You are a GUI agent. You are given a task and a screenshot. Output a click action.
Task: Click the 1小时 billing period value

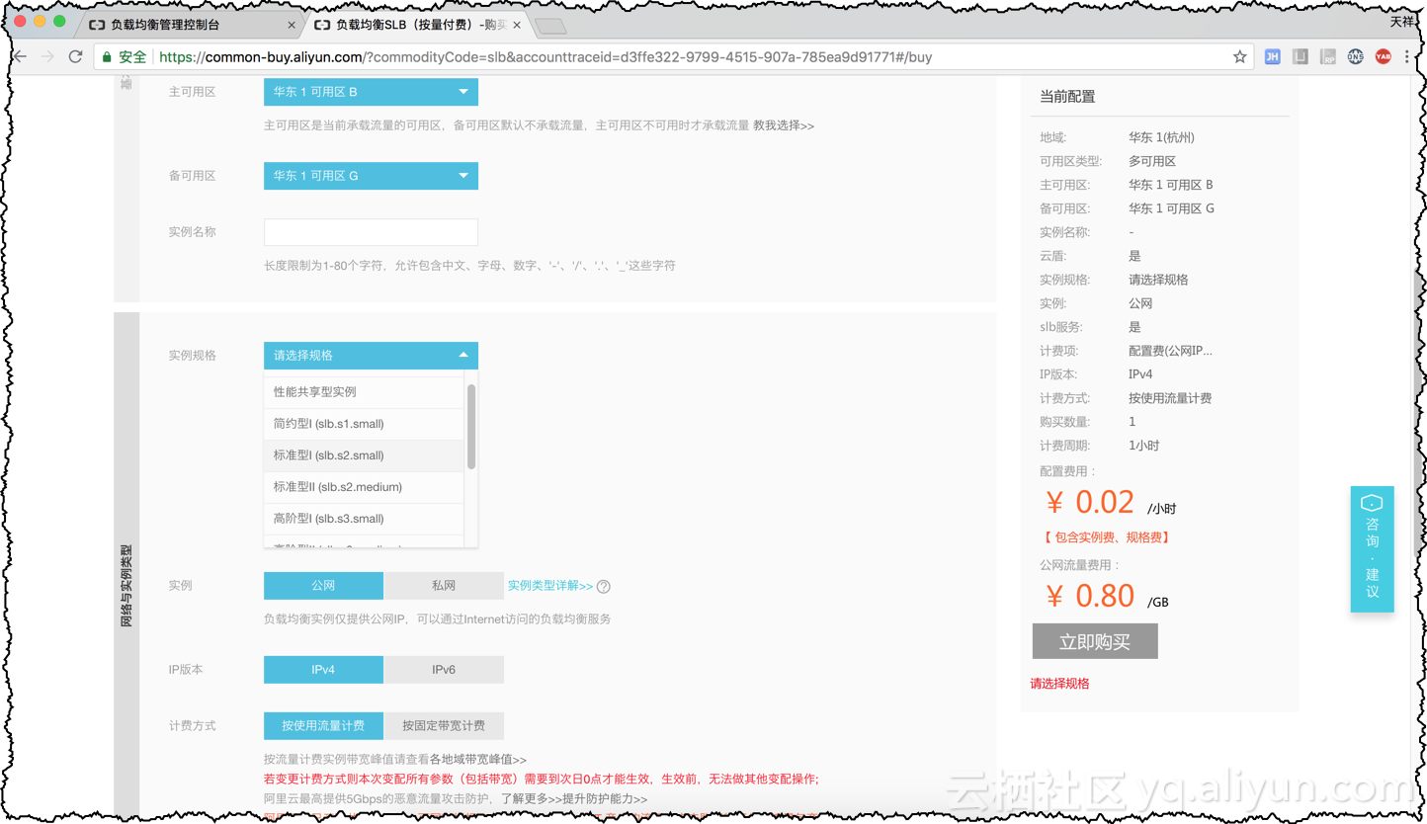click(1144, 446)
